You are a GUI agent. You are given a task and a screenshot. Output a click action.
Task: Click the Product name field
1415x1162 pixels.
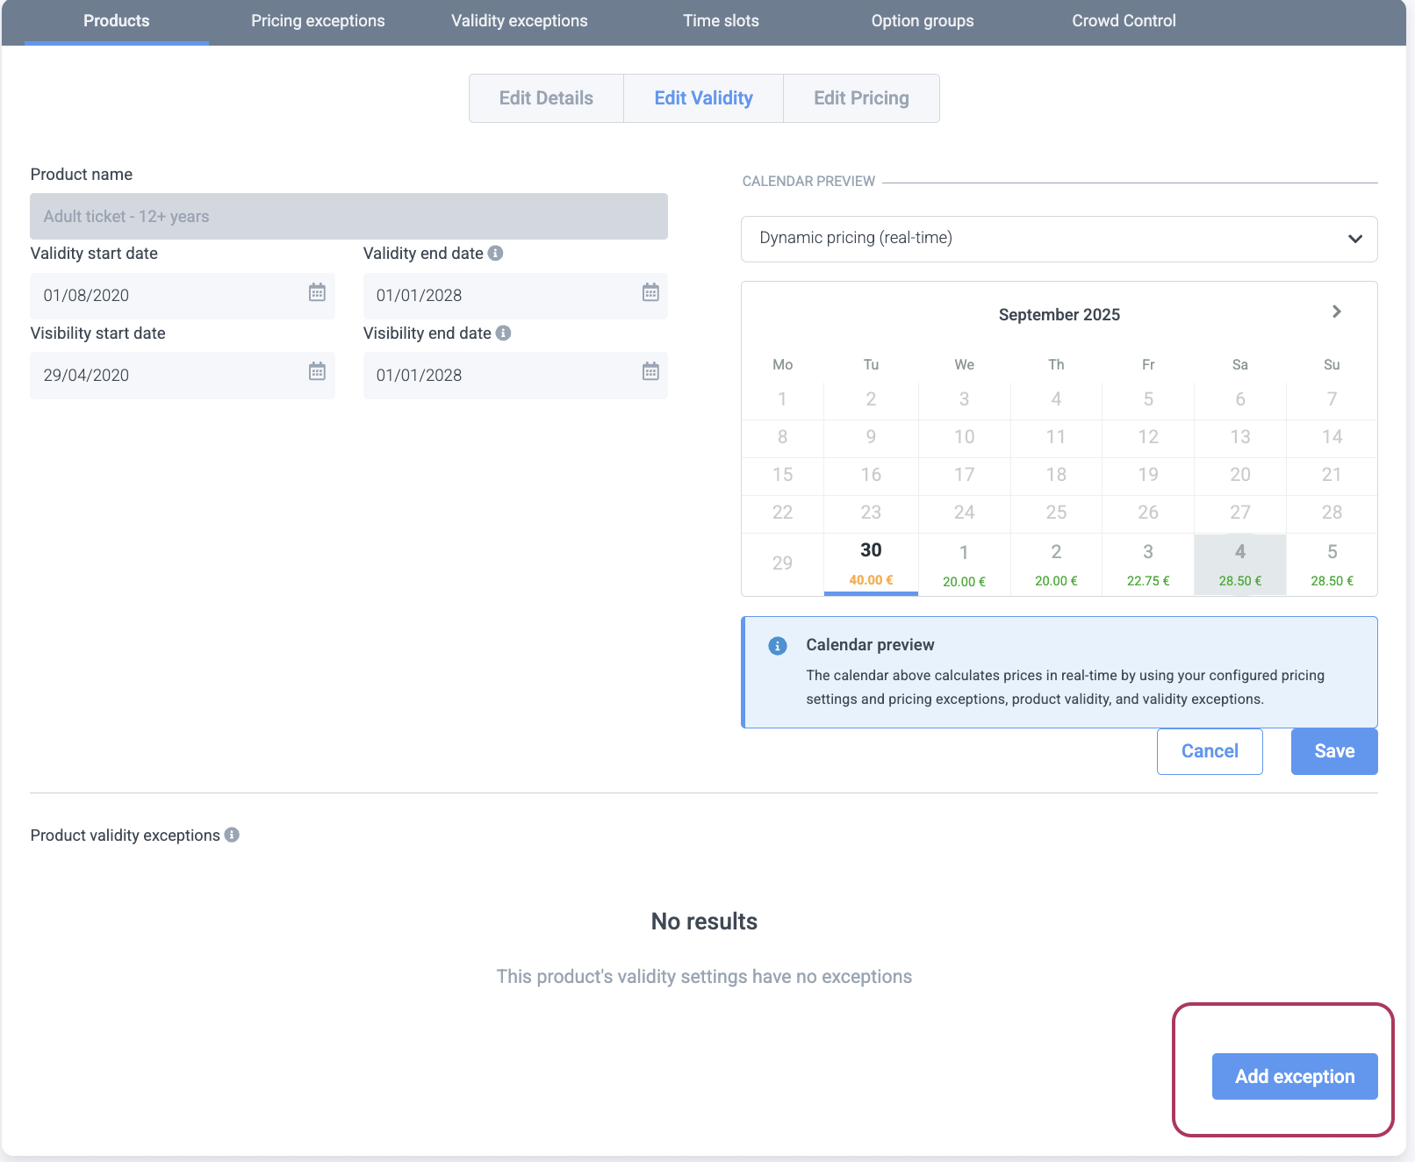(348, 217)
